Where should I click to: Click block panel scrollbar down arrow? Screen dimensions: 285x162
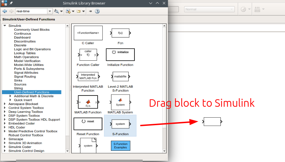[x=164, y=151]
